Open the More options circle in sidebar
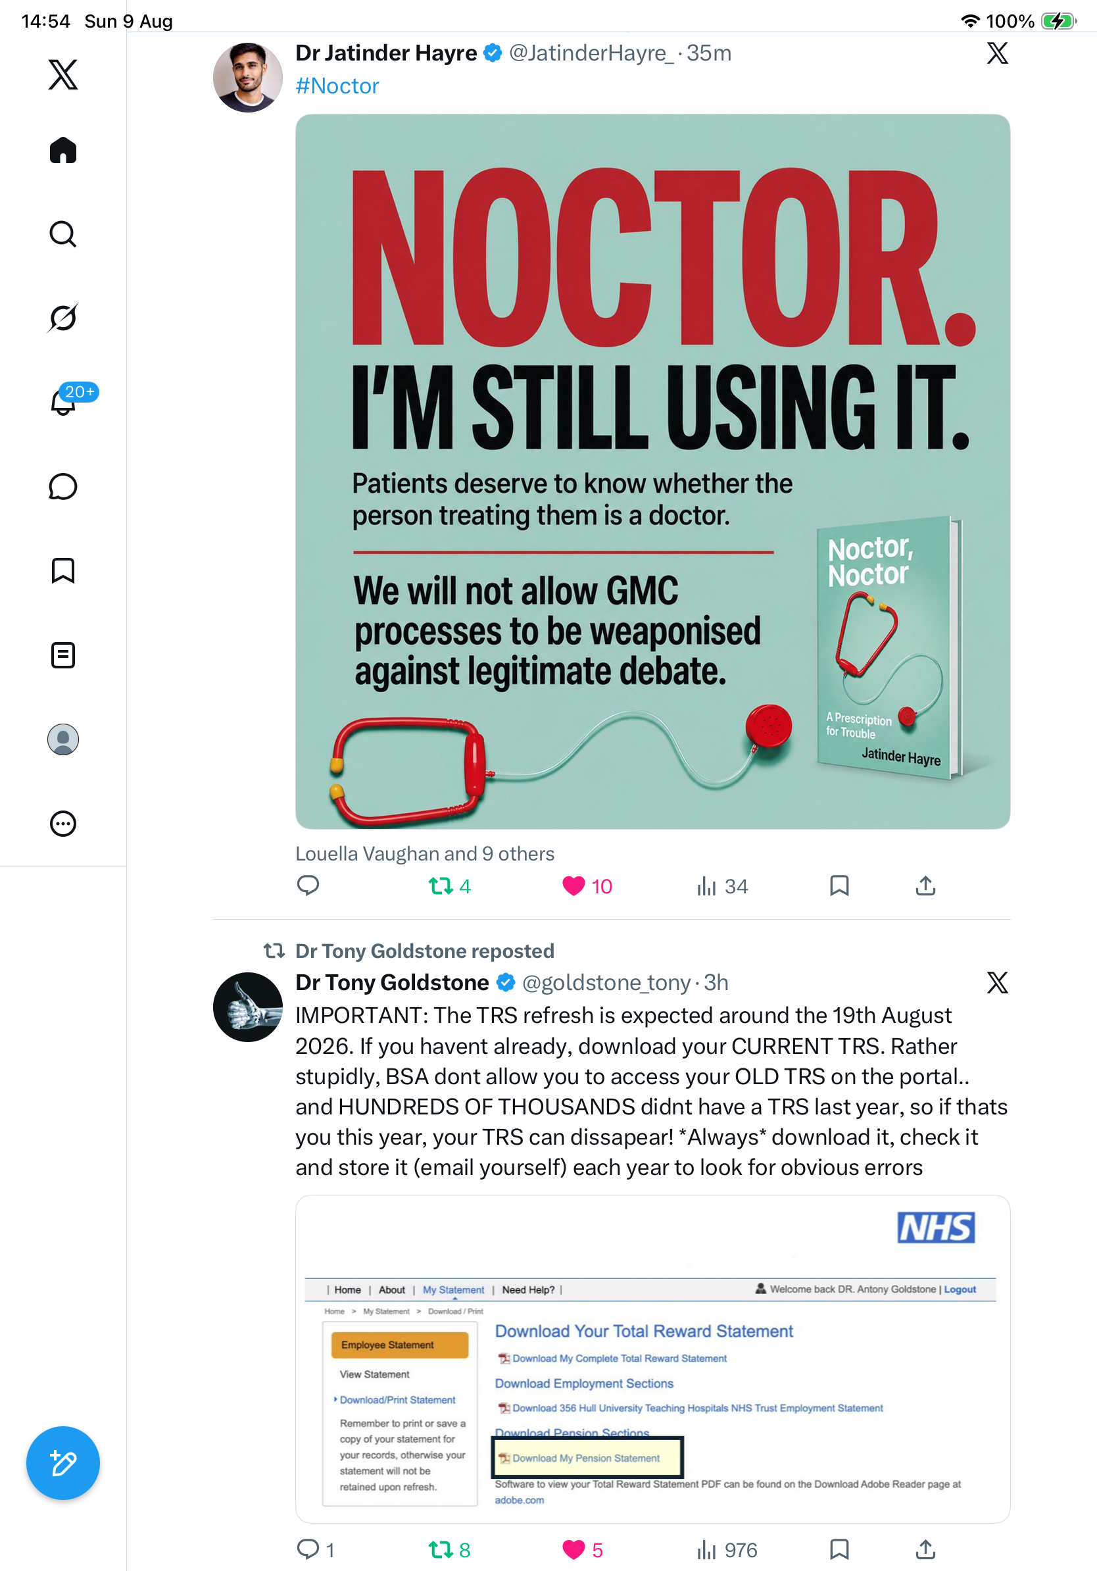1097x1571 pixels. point(63,823)
